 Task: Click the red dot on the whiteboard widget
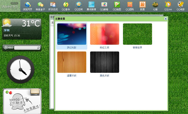click(x=11, y=93)
